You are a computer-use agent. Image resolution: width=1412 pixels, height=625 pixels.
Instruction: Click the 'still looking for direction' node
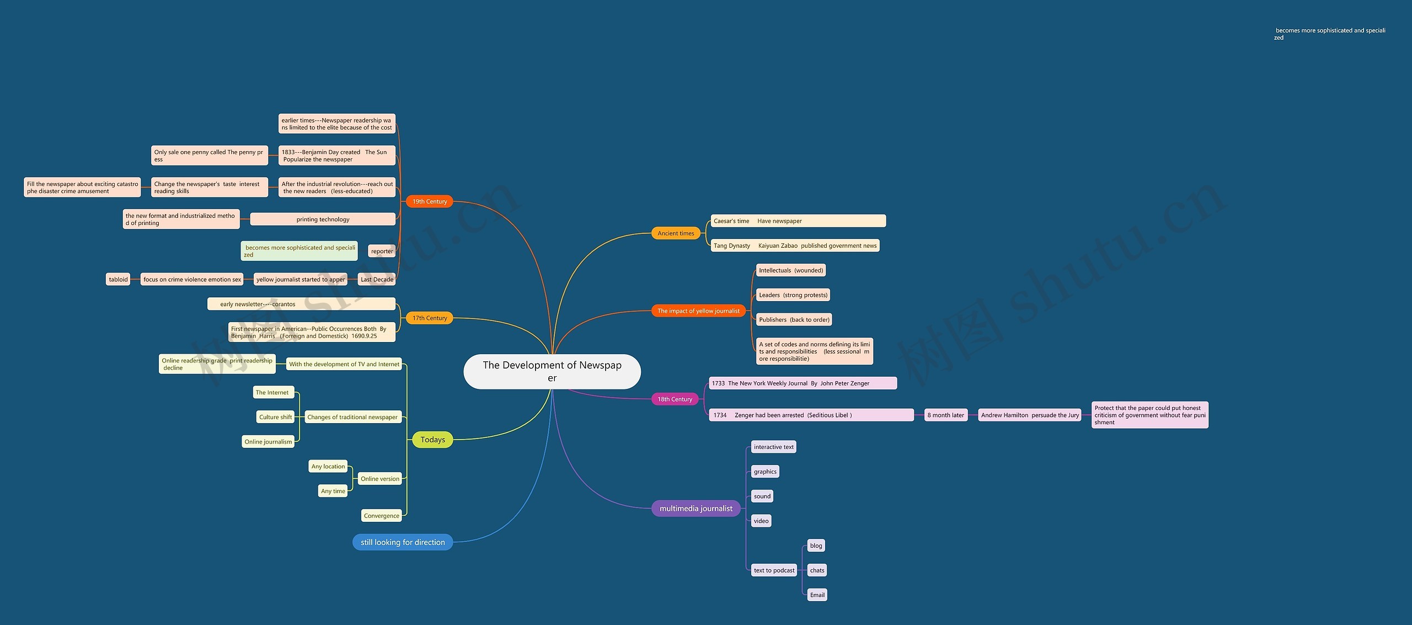[403, 541]
